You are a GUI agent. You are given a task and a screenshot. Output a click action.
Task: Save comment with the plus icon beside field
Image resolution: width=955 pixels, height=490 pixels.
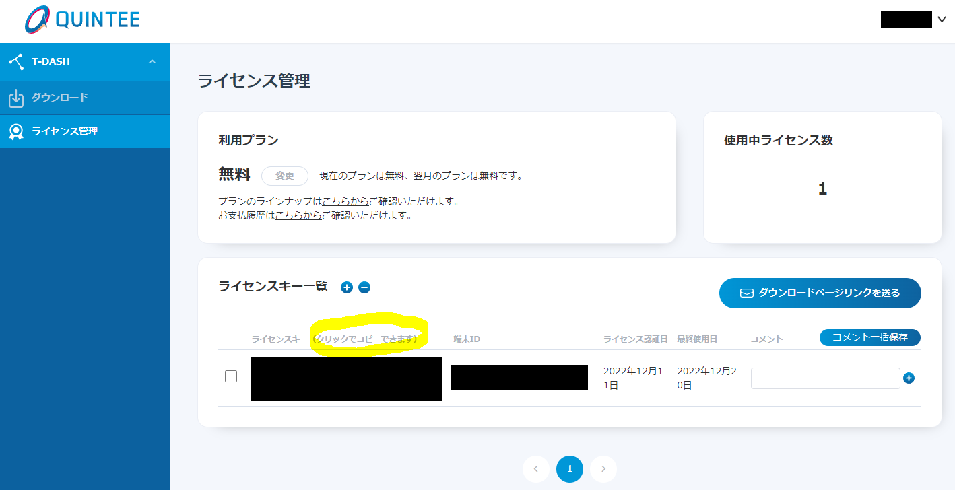909,378
